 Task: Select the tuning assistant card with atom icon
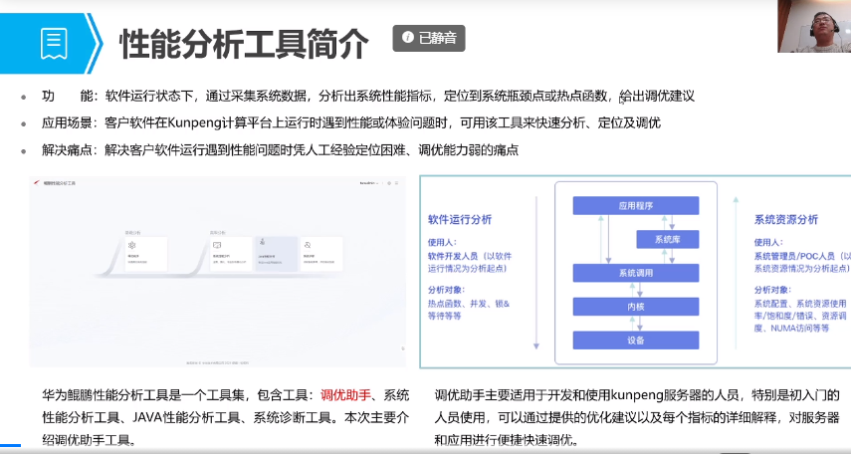point(146,254)
